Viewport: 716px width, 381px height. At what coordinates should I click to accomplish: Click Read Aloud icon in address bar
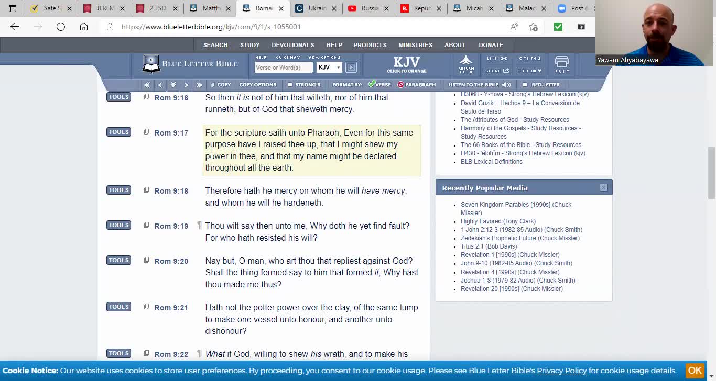pos(514,27)
